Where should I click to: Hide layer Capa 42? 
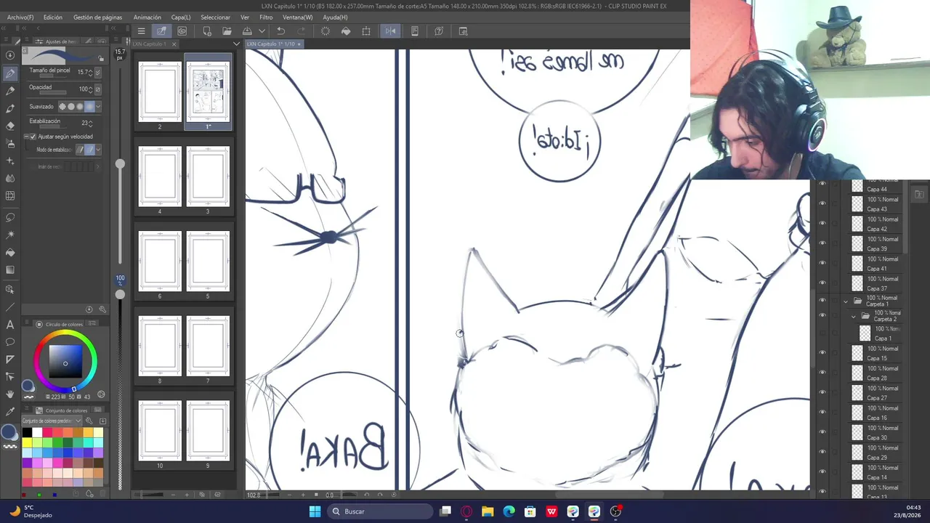click(822, 224)
